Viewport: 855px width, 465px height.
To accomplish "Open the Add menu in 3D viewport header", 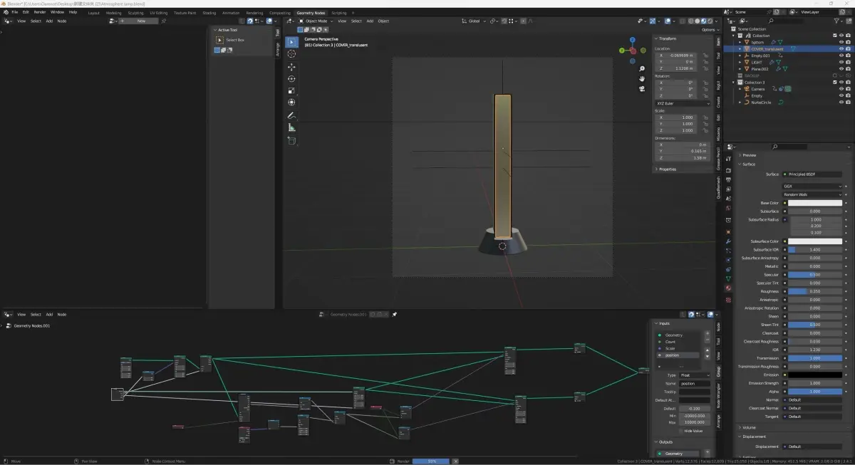I will click(370, 21).
